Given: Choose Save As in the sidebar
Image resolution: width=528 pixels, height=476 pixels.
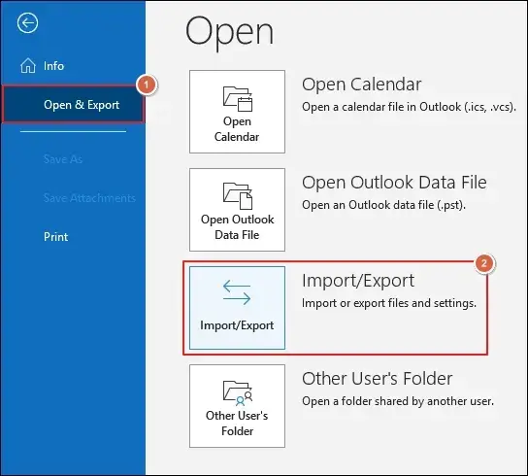Looking at the screenshot, I should (63, 159).
